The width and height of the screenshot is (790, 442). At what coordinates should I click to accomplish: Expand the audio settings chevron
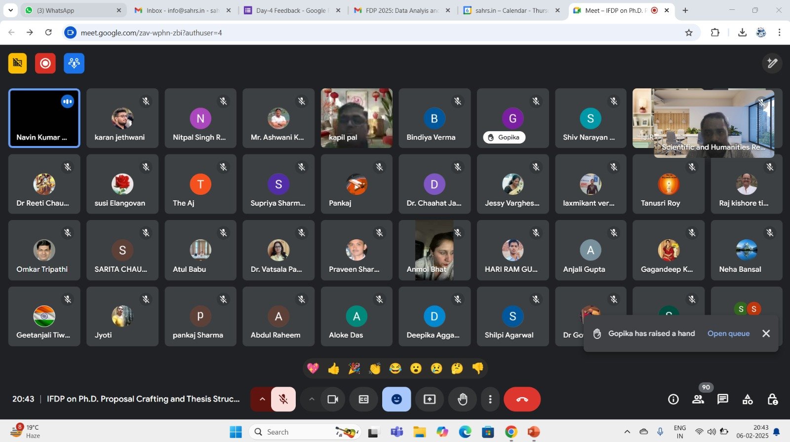(x=262, y=399)
